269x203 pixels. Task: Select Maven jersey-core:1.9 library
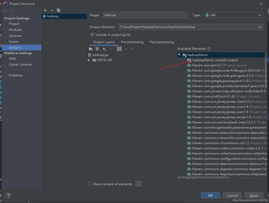[x=227, y=106]
